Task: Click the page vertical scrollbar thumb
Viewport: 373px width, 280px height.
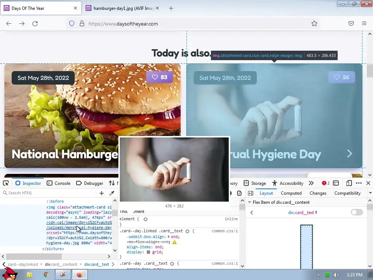Action: pyautogui.click(x=370, y=70)
